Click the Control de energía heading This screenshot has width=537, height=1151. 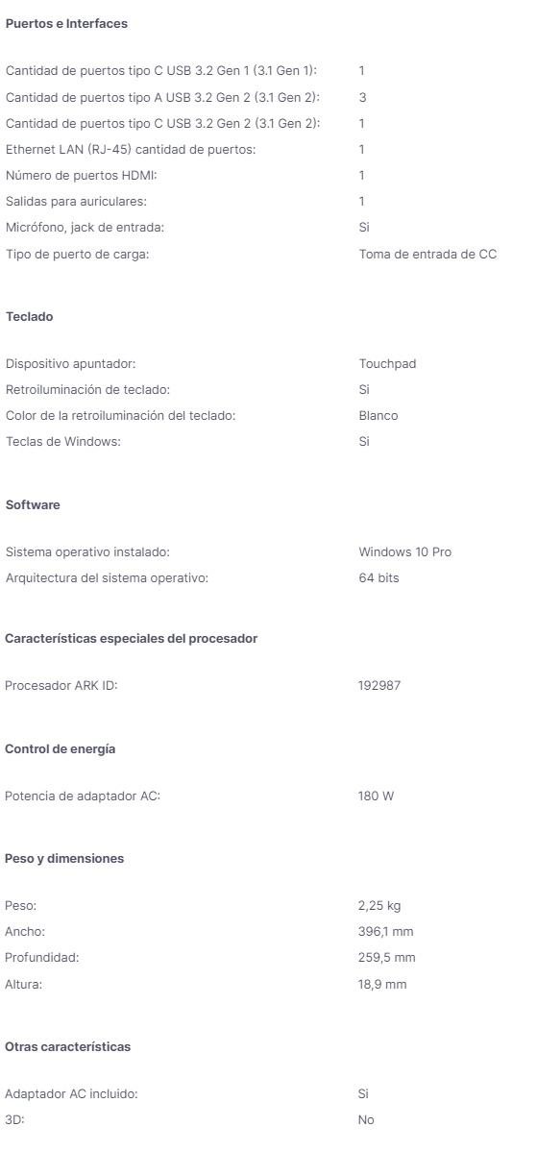tap(61, 749)
